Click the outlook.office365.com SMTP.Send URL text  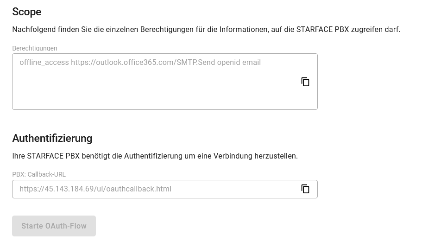pos(143,63)
